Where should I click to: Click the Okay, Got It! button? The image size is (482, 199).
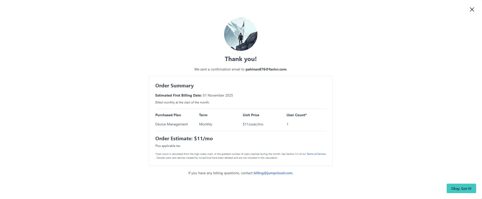tap(461, 189)
